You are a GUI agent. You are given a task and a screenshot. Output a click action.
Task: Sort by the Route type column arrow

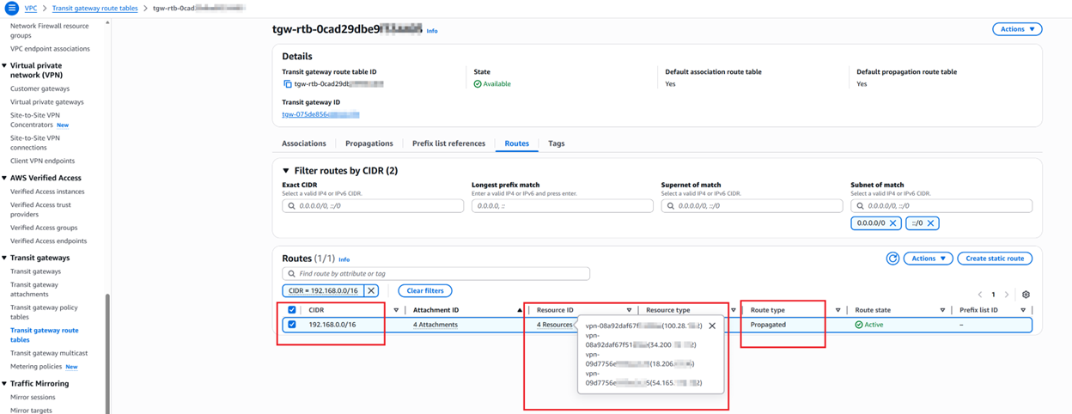click(x=837, y=310)
